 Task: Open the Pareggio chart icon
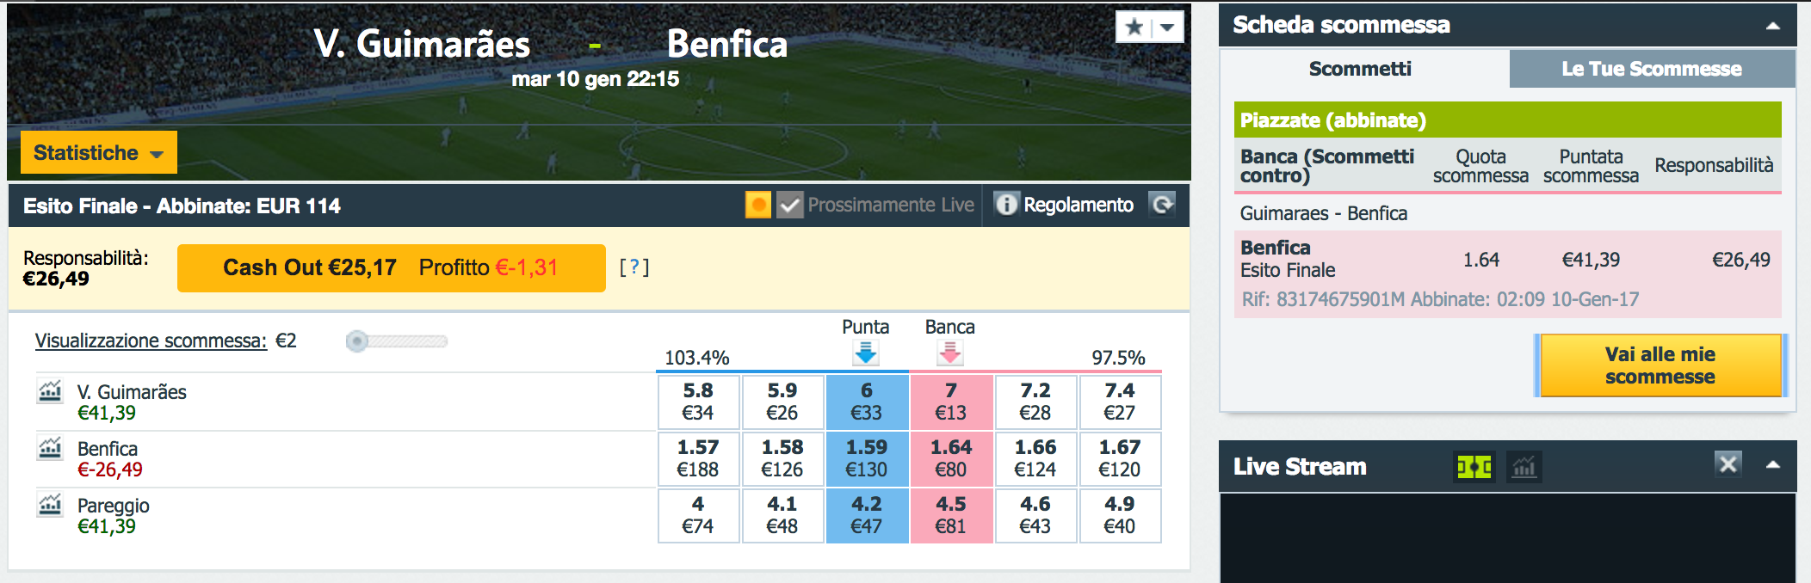point(50,505)
